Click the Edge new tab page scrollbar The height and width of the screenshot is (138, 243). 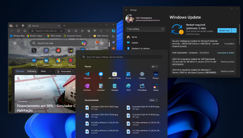pyautogui.click(x=109, y=44)
